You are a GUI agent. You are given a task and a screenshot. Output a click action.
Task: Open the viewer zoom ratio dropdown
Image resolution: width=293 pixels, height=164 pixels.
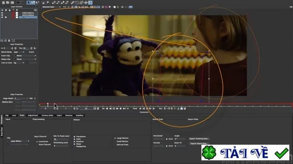pos(66,7)
